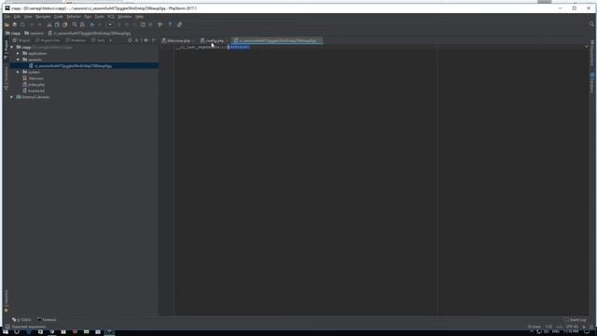Collapse the ciapp root folder
Image resolution: width=597 pixels, height=336 pixels.
(x=12, y=48)
